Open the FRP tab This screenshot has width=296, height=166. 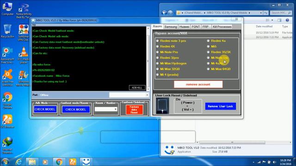click(x=205, y=27)
